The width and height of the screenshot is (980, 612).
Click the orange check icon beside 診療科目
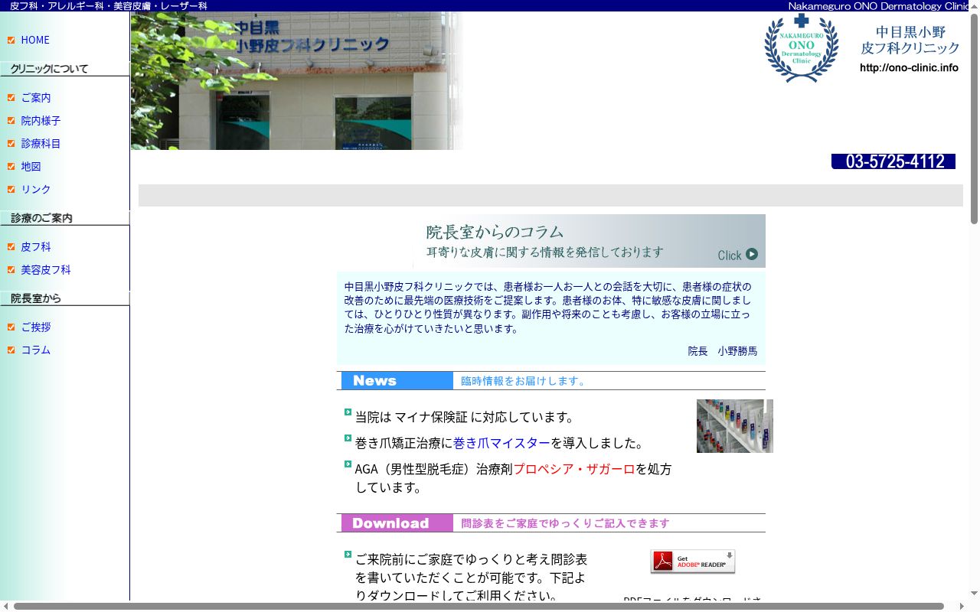coord(11,144)
